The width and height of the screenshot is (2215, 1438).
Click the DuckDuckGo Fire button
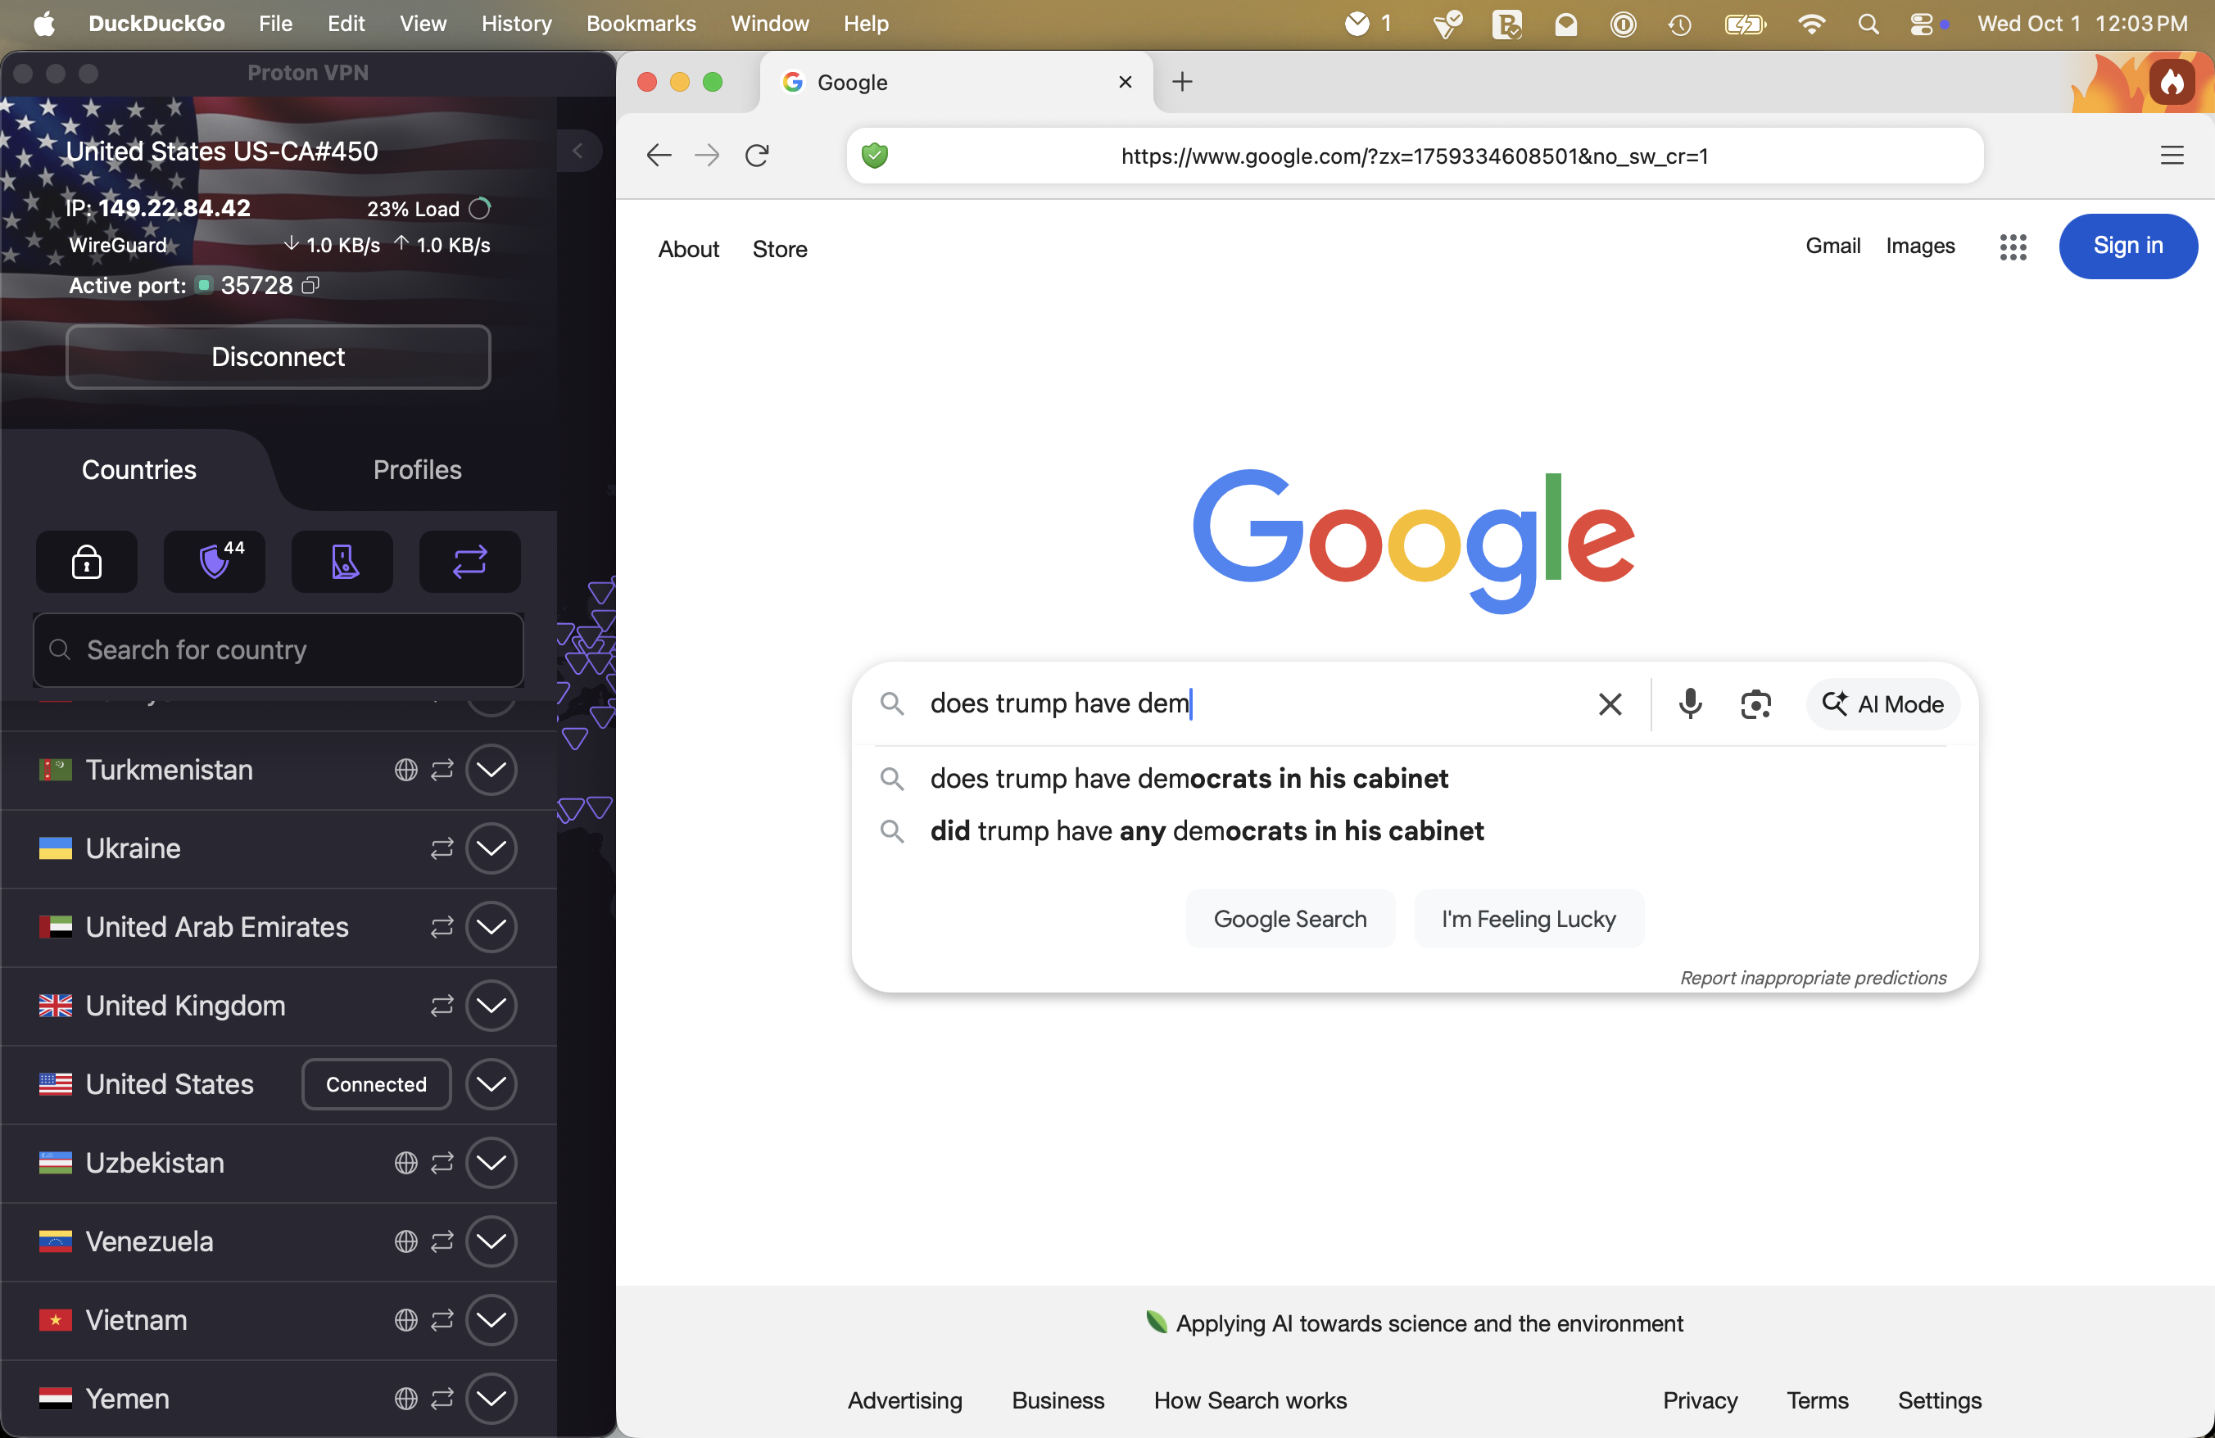(x=2172, y=83)
